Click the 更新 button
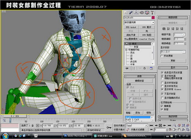Viewport: 191px width, 139px height. 173,61
